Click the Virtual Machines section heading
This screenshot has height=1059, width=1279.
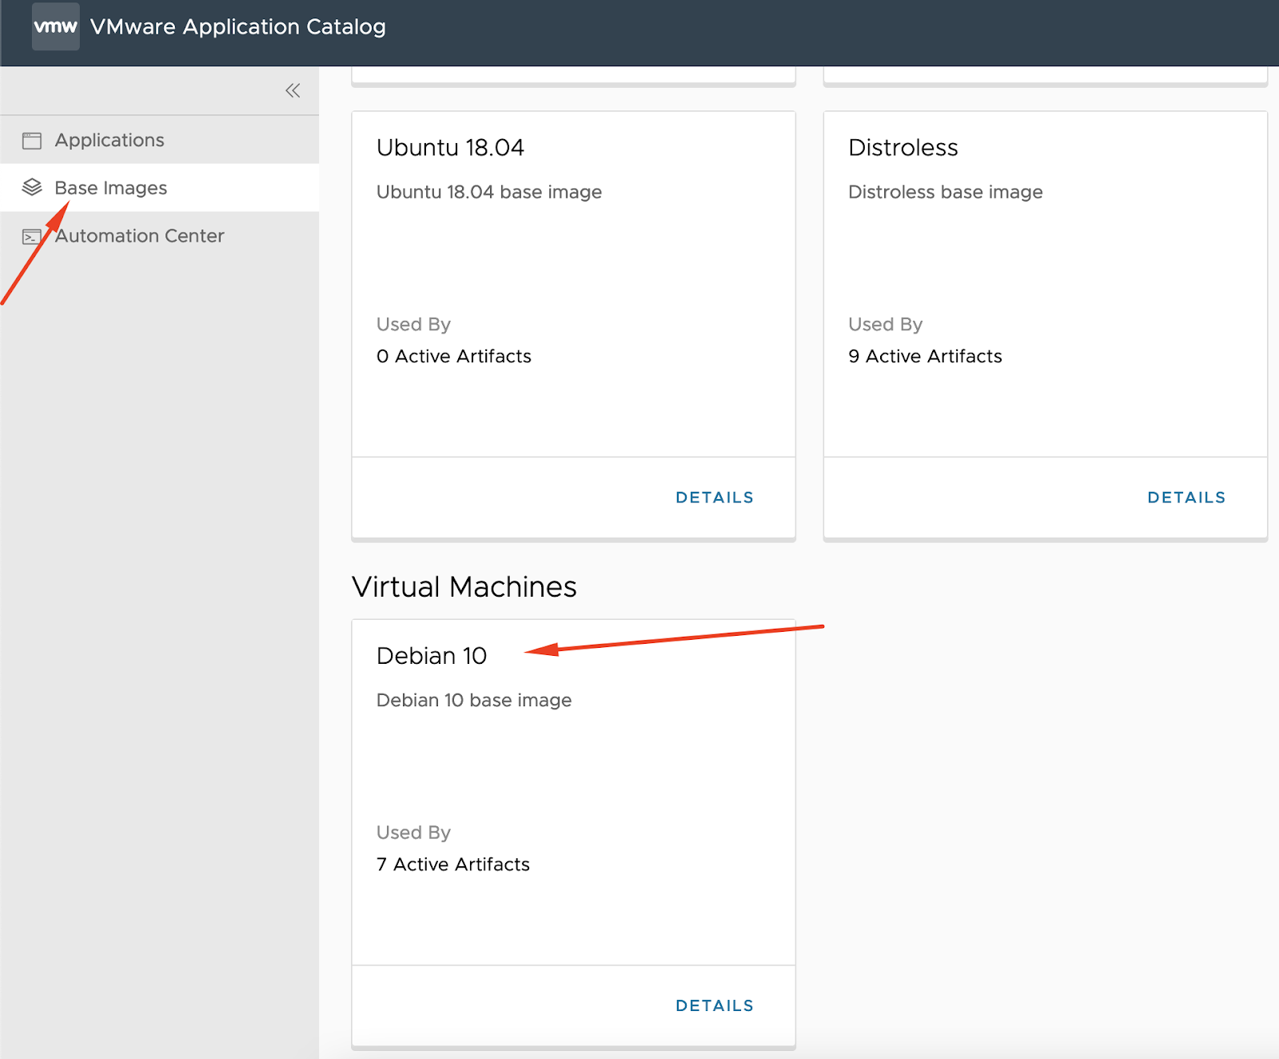[464, 587]
